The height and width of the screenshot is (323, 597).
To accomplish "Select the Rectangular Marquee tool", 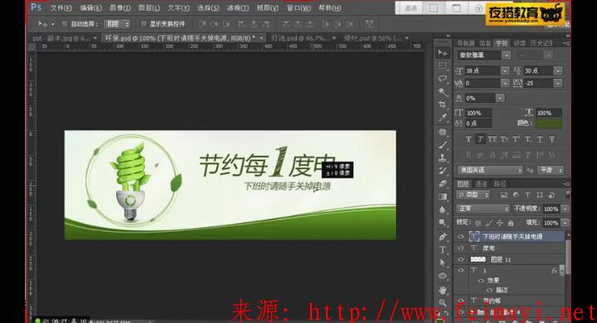I will [442, 66].
